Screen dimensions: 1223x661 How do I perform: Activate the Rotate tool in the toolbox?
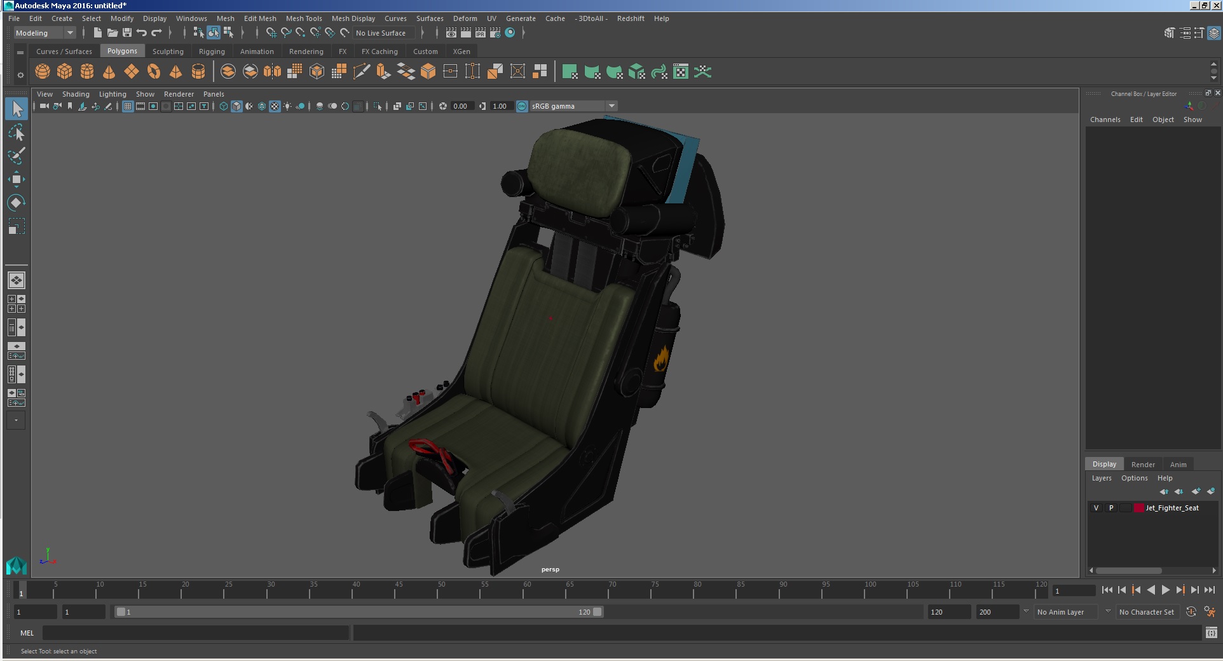click(17, 203)
